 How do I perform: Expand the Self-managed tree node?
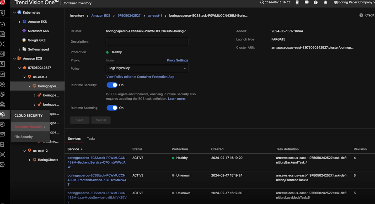pos(19,49)
